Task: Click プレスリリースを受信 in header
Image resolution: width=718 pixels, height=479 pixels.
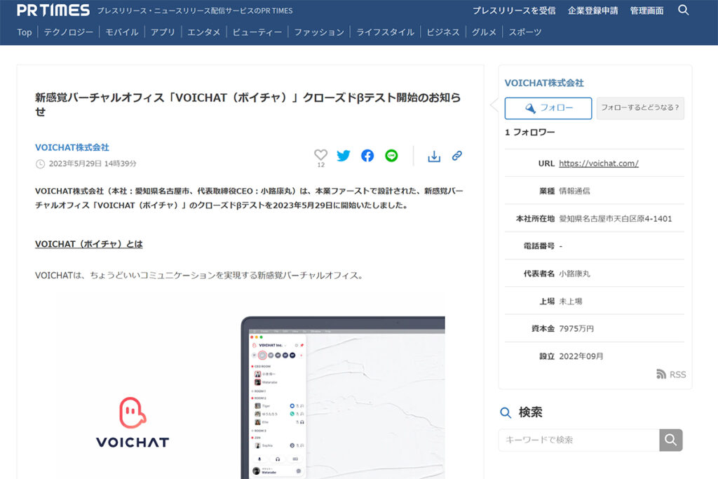Action: tap(513, 11)
